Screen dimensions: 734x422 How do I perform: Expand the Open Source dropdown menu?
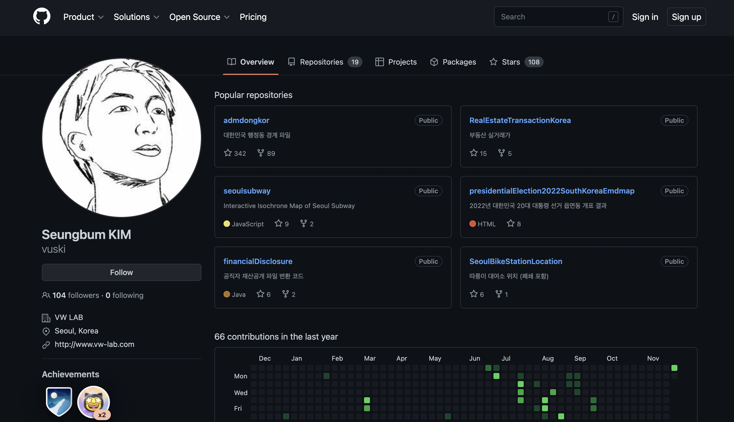[199, 17]
